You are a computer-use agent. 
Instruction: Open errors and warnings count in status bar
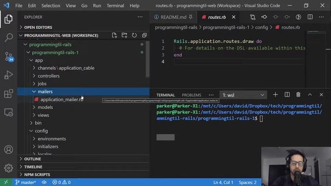click(x=62, y=182)
